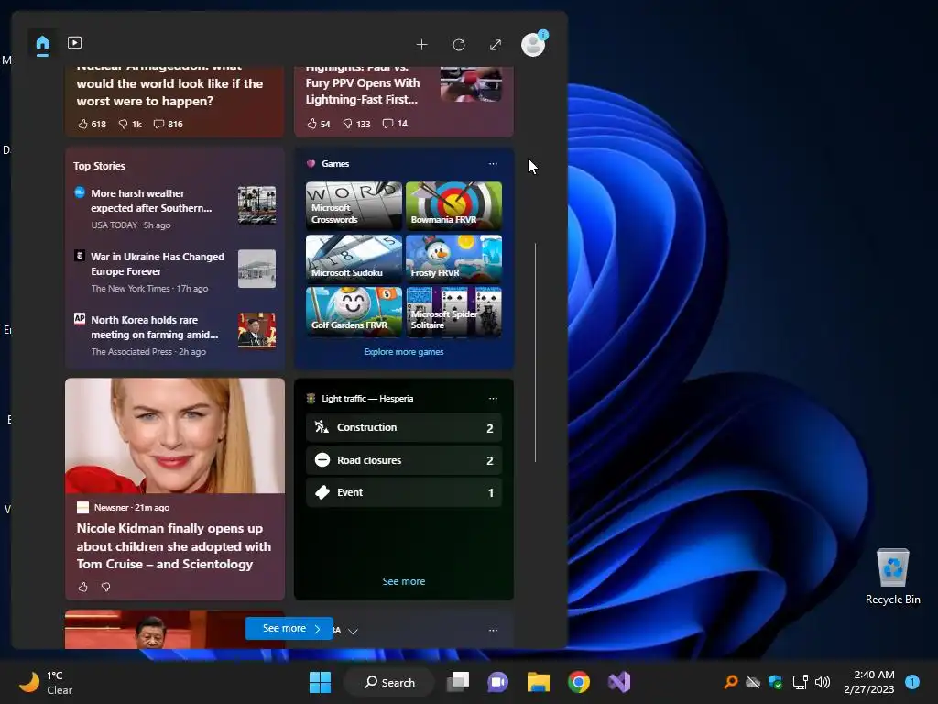Expand widgets board to full view

pyautogui.click(x=496, y=45)
